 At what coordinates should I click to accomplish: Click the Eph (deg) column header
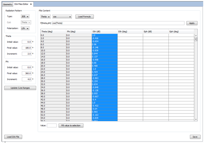coord(181,32)
